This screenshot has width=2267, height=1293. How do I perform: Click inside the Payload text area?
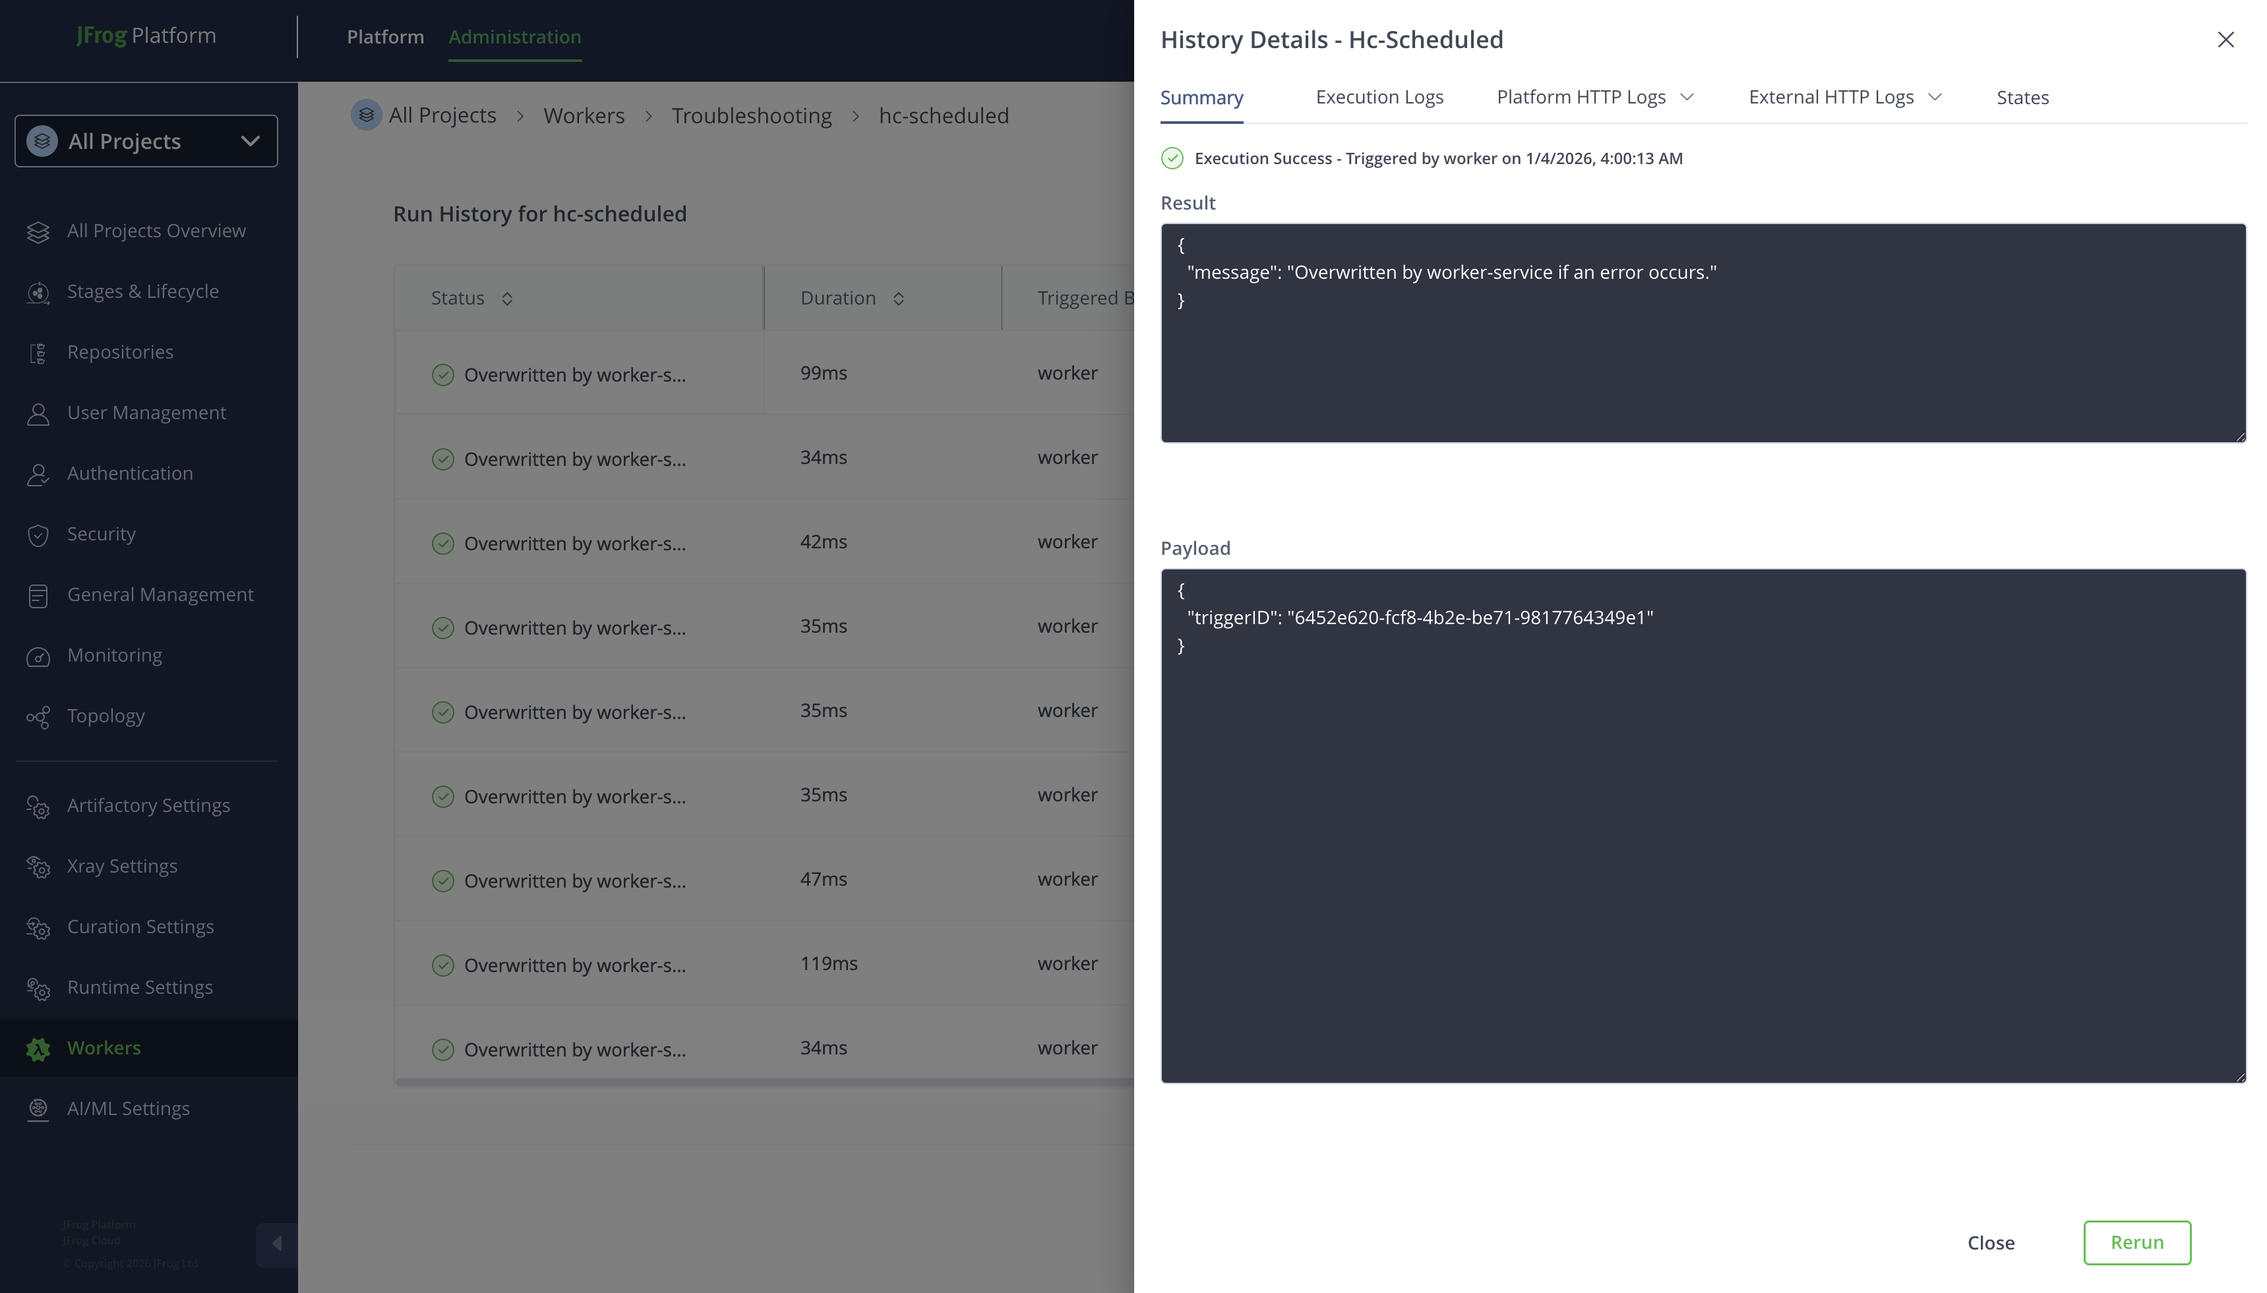[1702, 826]
